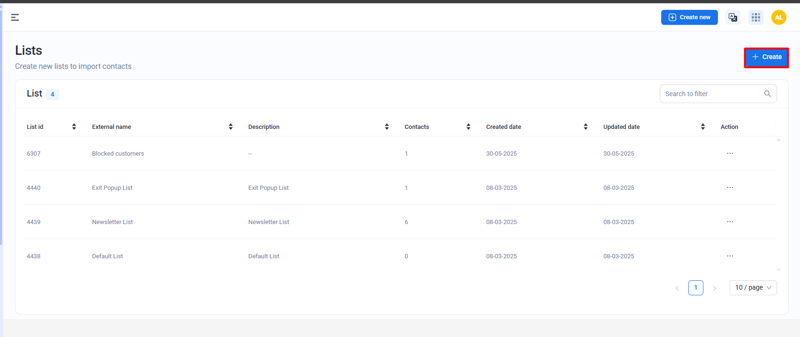This screenshot has width=800, height=337.
Task: Open actions menu for Newsletter List row
Action: tap(730, 222)
